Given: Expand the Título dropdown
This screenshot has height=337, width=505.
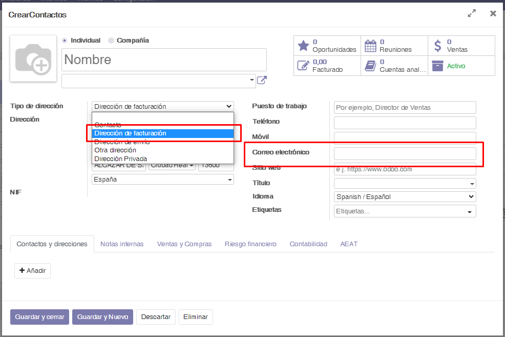Looking at the screenshot, I should pos(405,183).
